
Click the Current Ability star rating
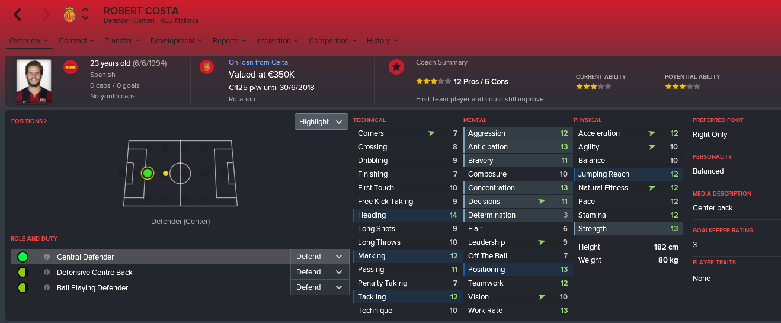click(593, 86)
